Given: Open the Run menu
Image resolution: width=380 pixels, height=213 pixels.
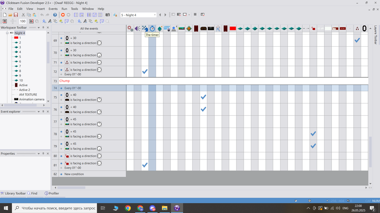Looking at the screenshot, I should (x=64, y=9).
